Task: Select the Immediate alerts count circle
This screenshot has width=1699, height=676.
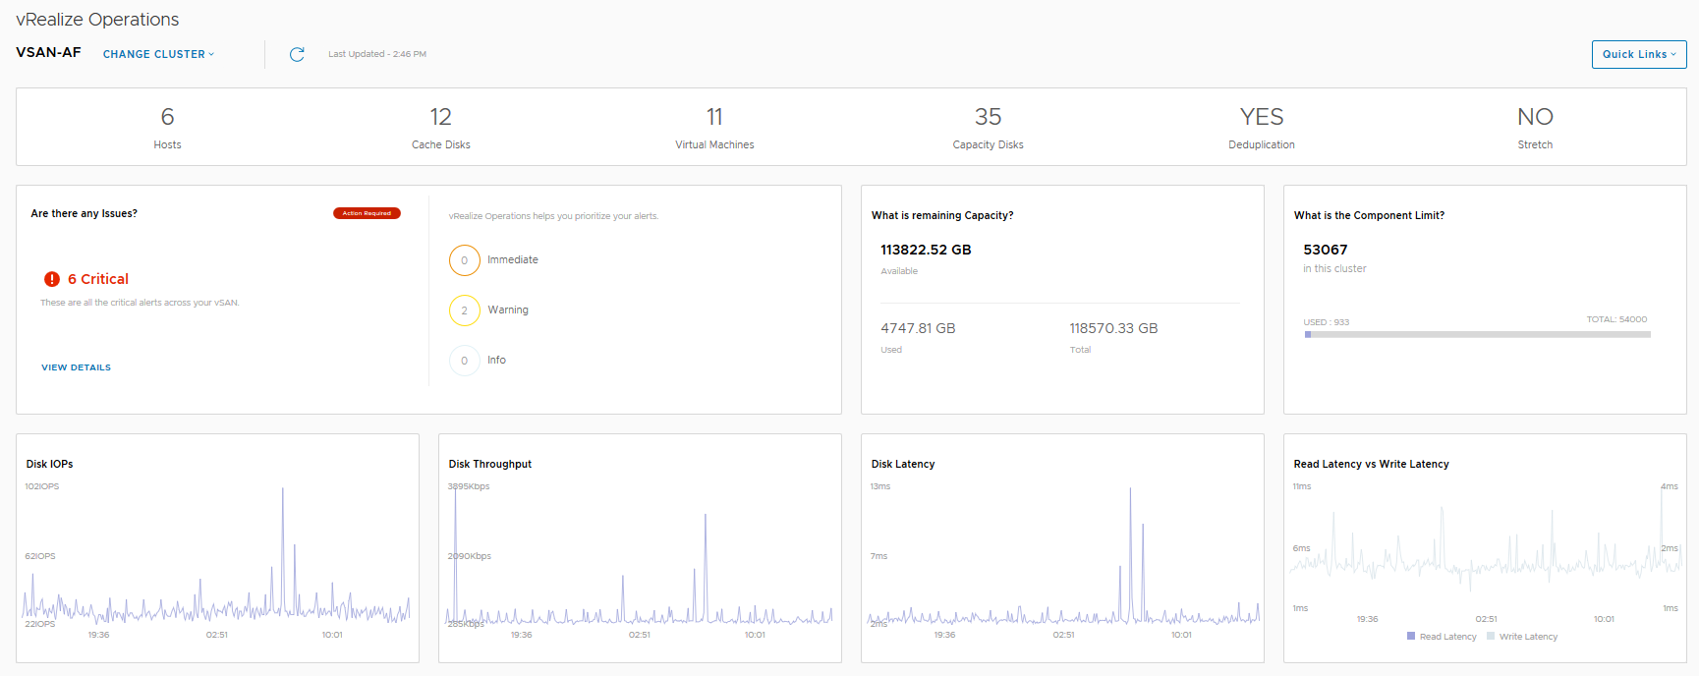Action: (465, 260)
